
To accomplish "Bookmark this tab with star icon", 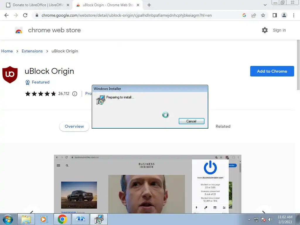I will [x=263, y=15].
